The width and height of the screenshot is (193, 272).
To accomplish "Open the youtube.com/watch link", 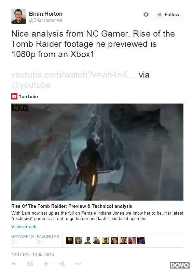I will click(73, 75).
